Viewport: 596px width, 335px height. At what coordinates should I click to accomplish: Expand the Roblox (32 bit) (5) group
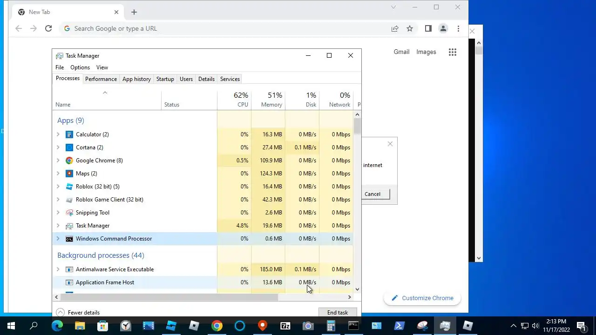pos(58,187)
